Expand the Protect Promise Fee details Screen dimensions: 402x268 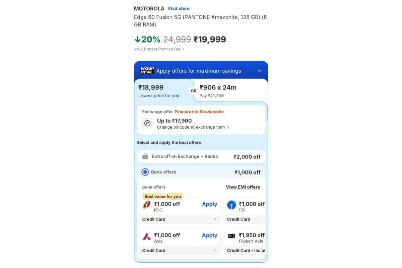coord(159,49)
